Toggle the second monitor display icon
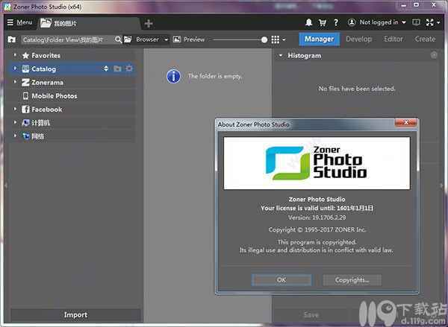Viewport: 448px width, 327px height. (x=416, y=22)
